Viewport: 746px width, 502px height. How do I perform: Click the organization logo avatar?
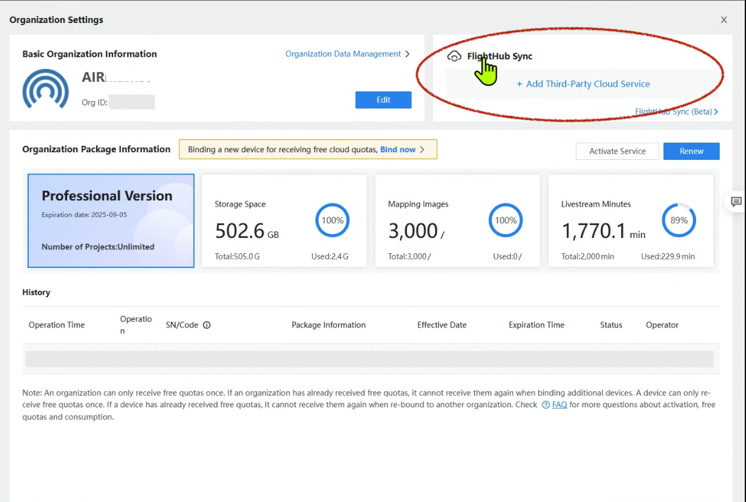pos(45,90)
